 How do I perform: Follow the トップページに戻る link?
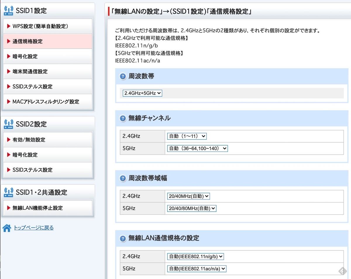34,228
